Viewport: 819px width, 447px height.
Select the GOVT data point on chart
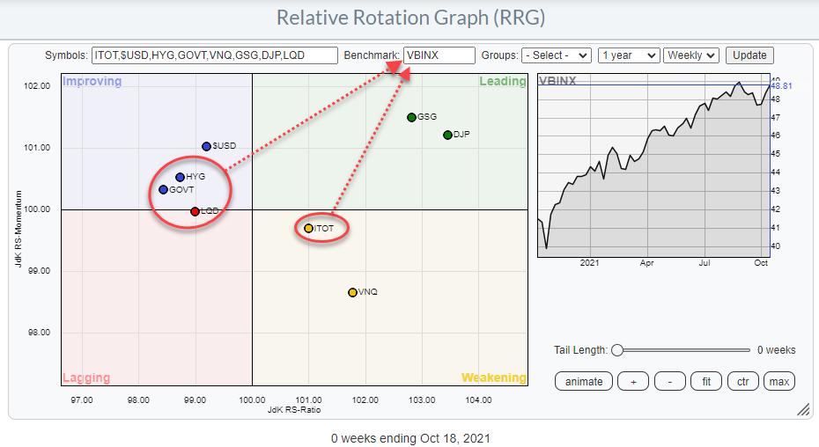coord(163,189)
